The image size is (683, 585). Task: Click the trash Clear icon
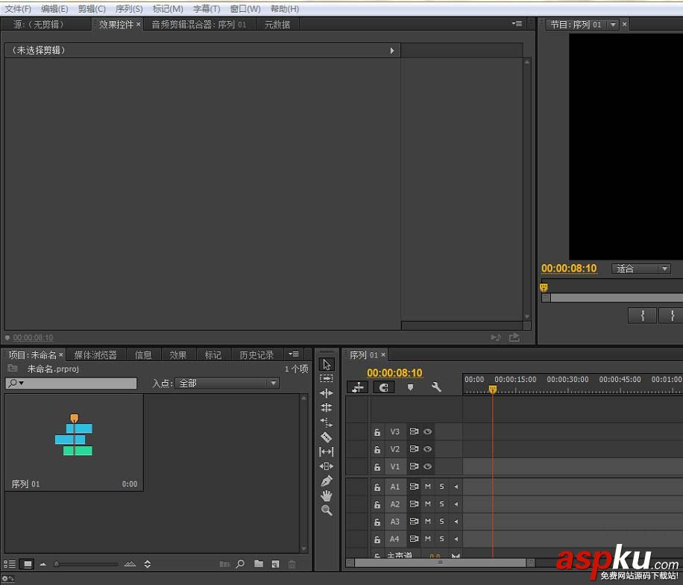(292, 564)
